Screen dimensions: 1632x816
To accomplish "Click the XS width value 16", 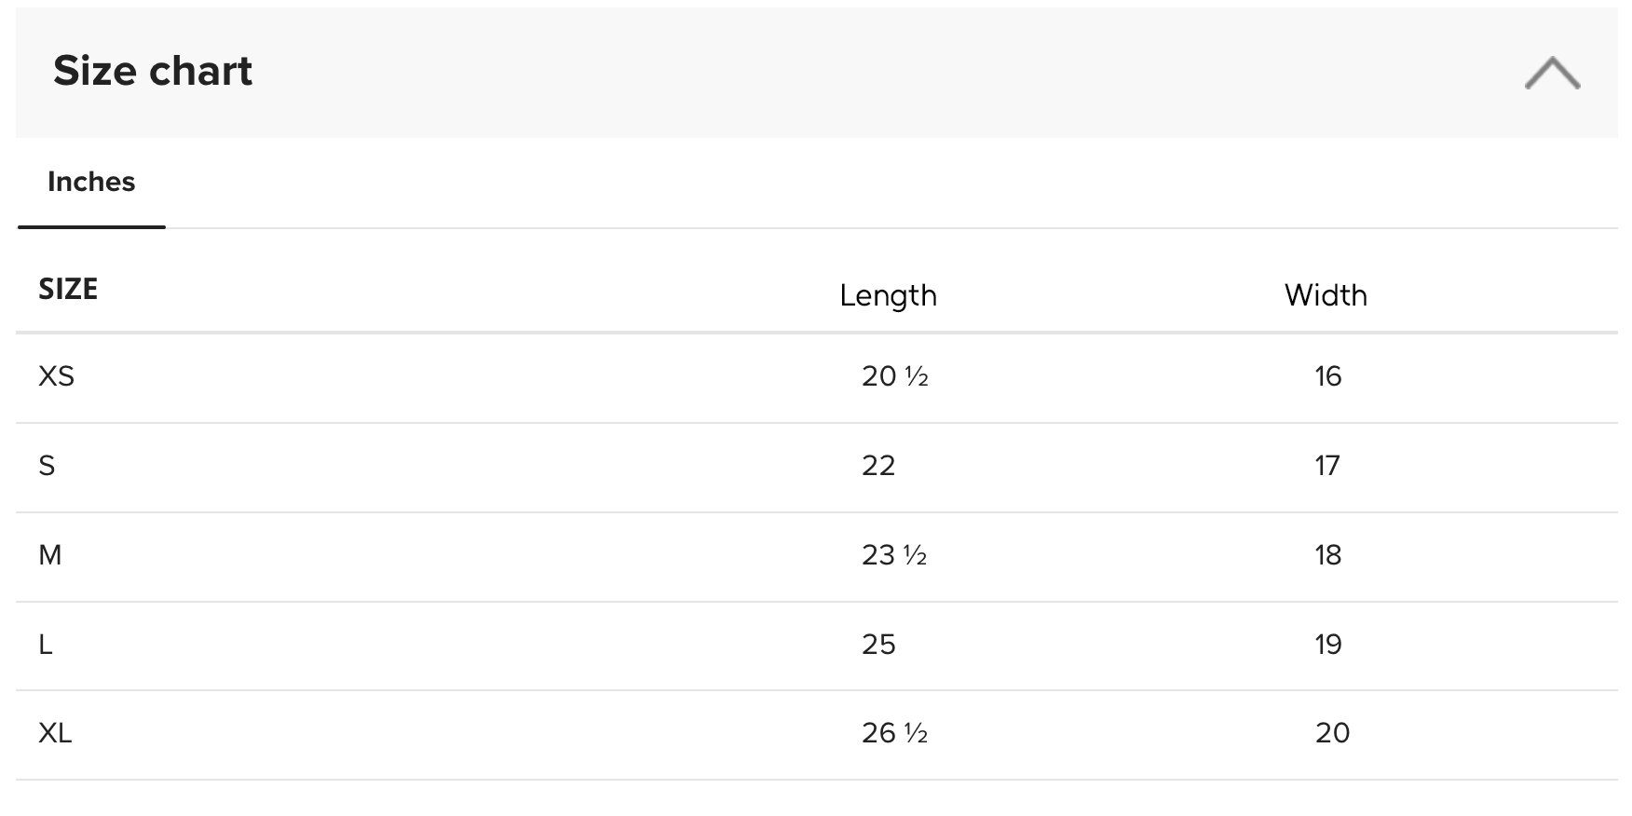I will (1328, 376).
